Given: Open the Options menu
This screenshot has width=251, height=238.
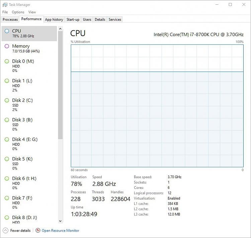Looking at the screenshot, I should click(x=18, y=12).
